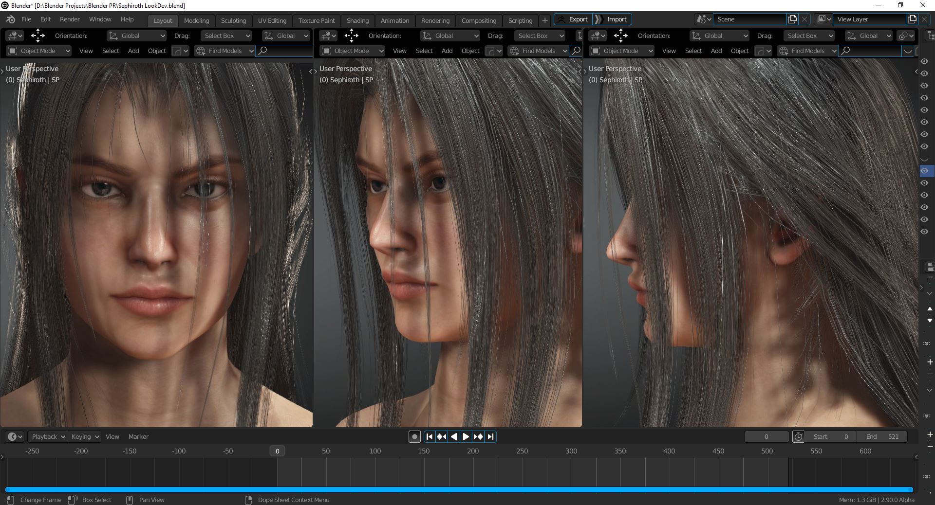Open Object Mode dropdown in middle viewport

tap(353, 51)
